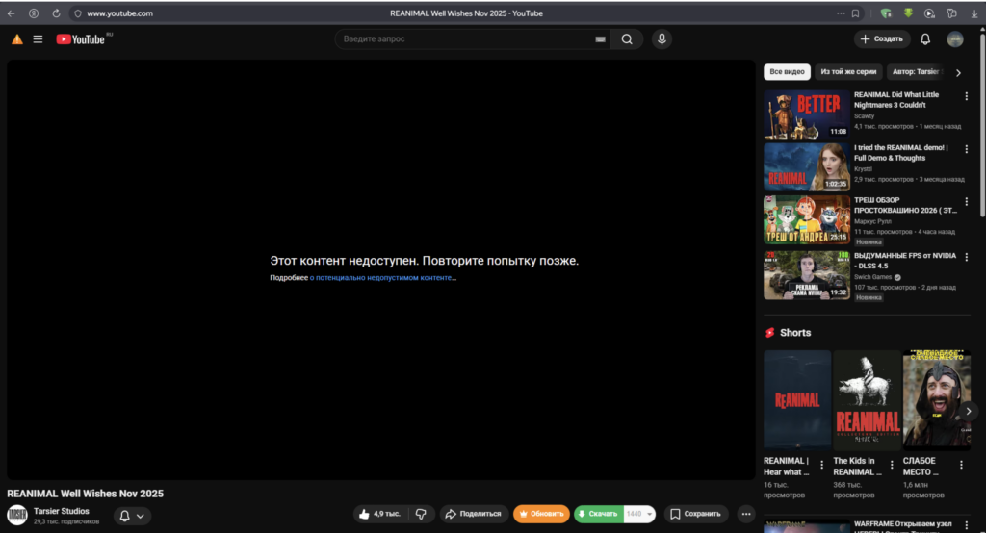
Task: Open subscription notification bell dropdown
Action: 132,516
